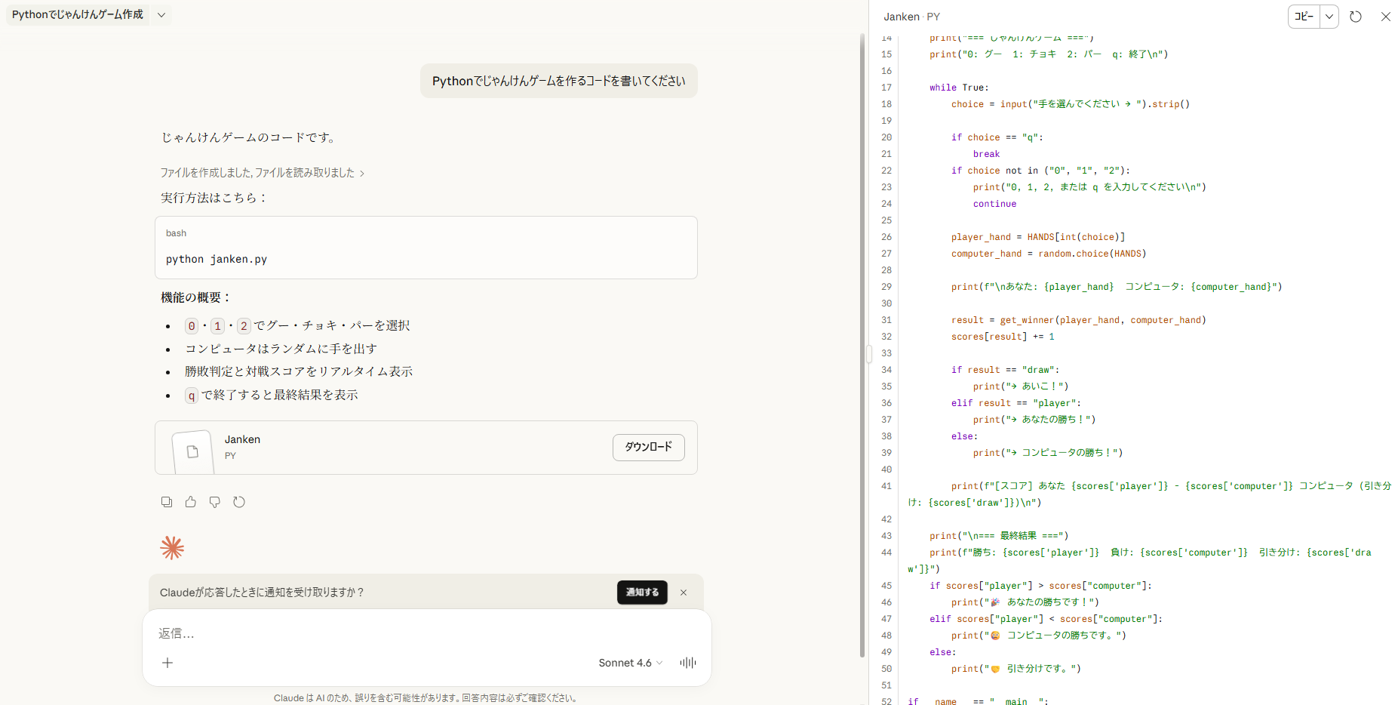Dismiss the notification prompt banner
This screenshot has width=1398, height=705.
point(684,593)
